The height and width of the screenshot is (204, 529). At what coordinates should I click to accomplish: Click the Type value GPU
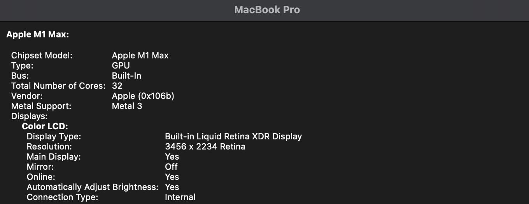(x=121, y=66)
